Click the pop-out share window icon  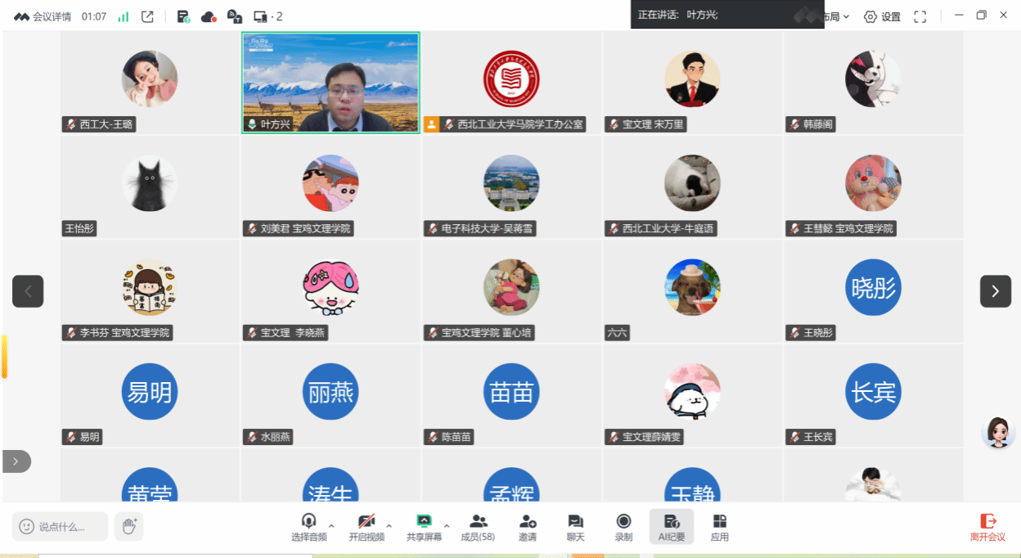(147, 16)
